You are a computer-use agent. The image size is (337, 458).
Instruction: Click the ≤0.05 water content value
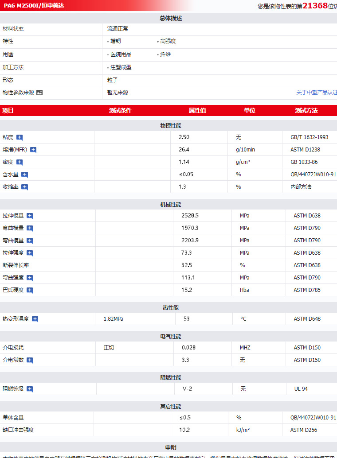point(186,175)
